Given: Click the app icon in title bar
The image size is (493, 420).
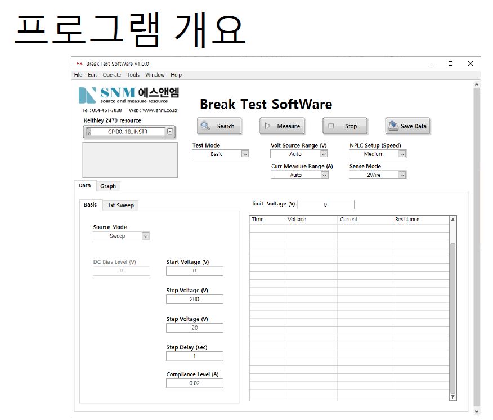Looking at the screenshot, I should [x=79, y=64].
